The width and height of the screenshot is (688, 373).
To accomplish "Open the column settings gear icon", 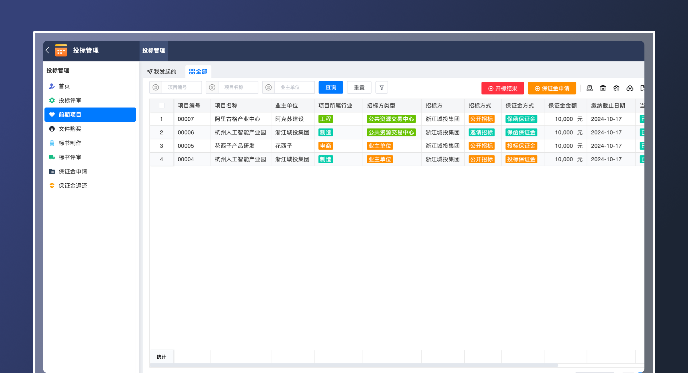I will point(616,88).
